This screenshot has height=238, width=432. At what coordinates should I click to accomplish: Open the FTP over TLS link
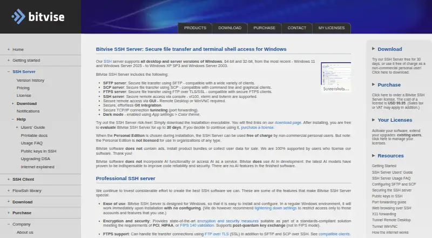217,234
